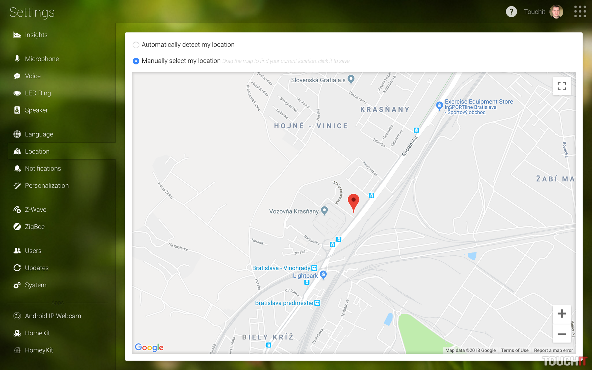The width and height of the screenshot is (592, 370).
Task: Select manually select my location
Action: 136,61
